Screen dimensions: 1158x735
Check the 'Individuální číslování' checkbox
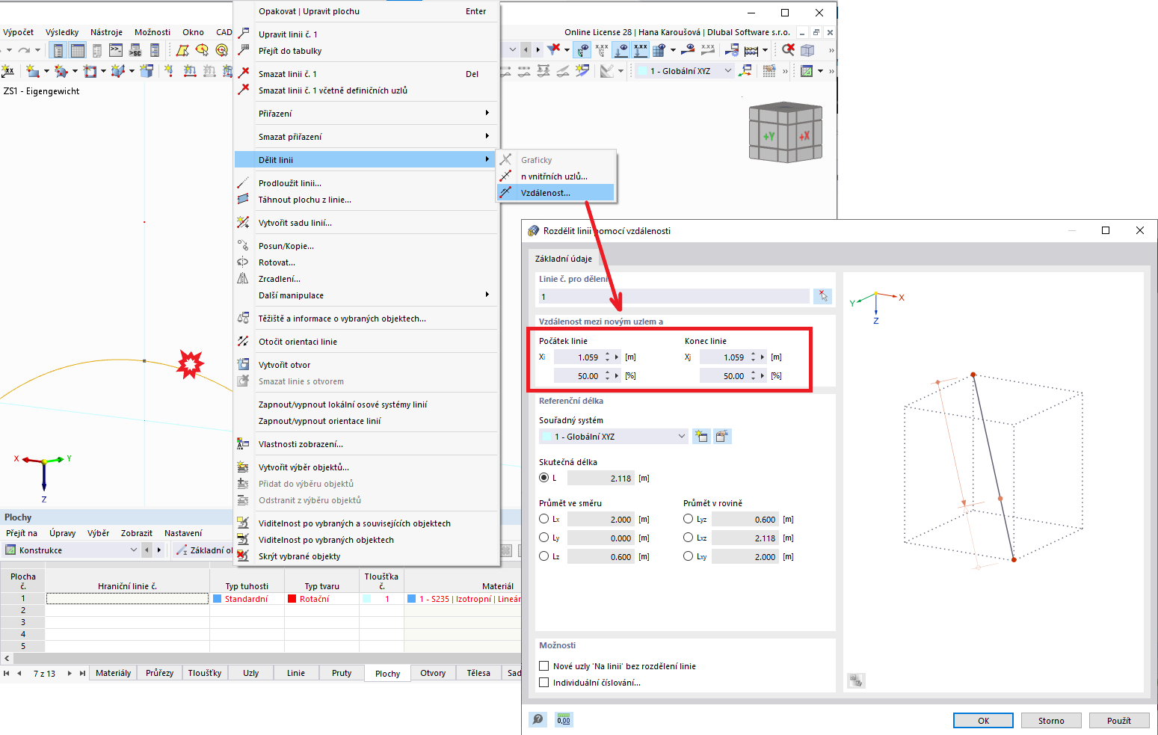coord(543,682)
